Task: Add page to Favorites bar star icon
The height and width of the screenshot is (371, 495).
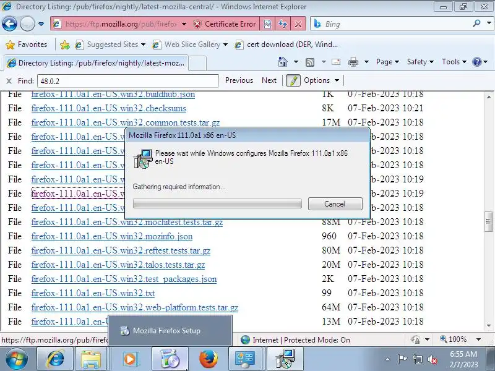Action: click(65, 45)
